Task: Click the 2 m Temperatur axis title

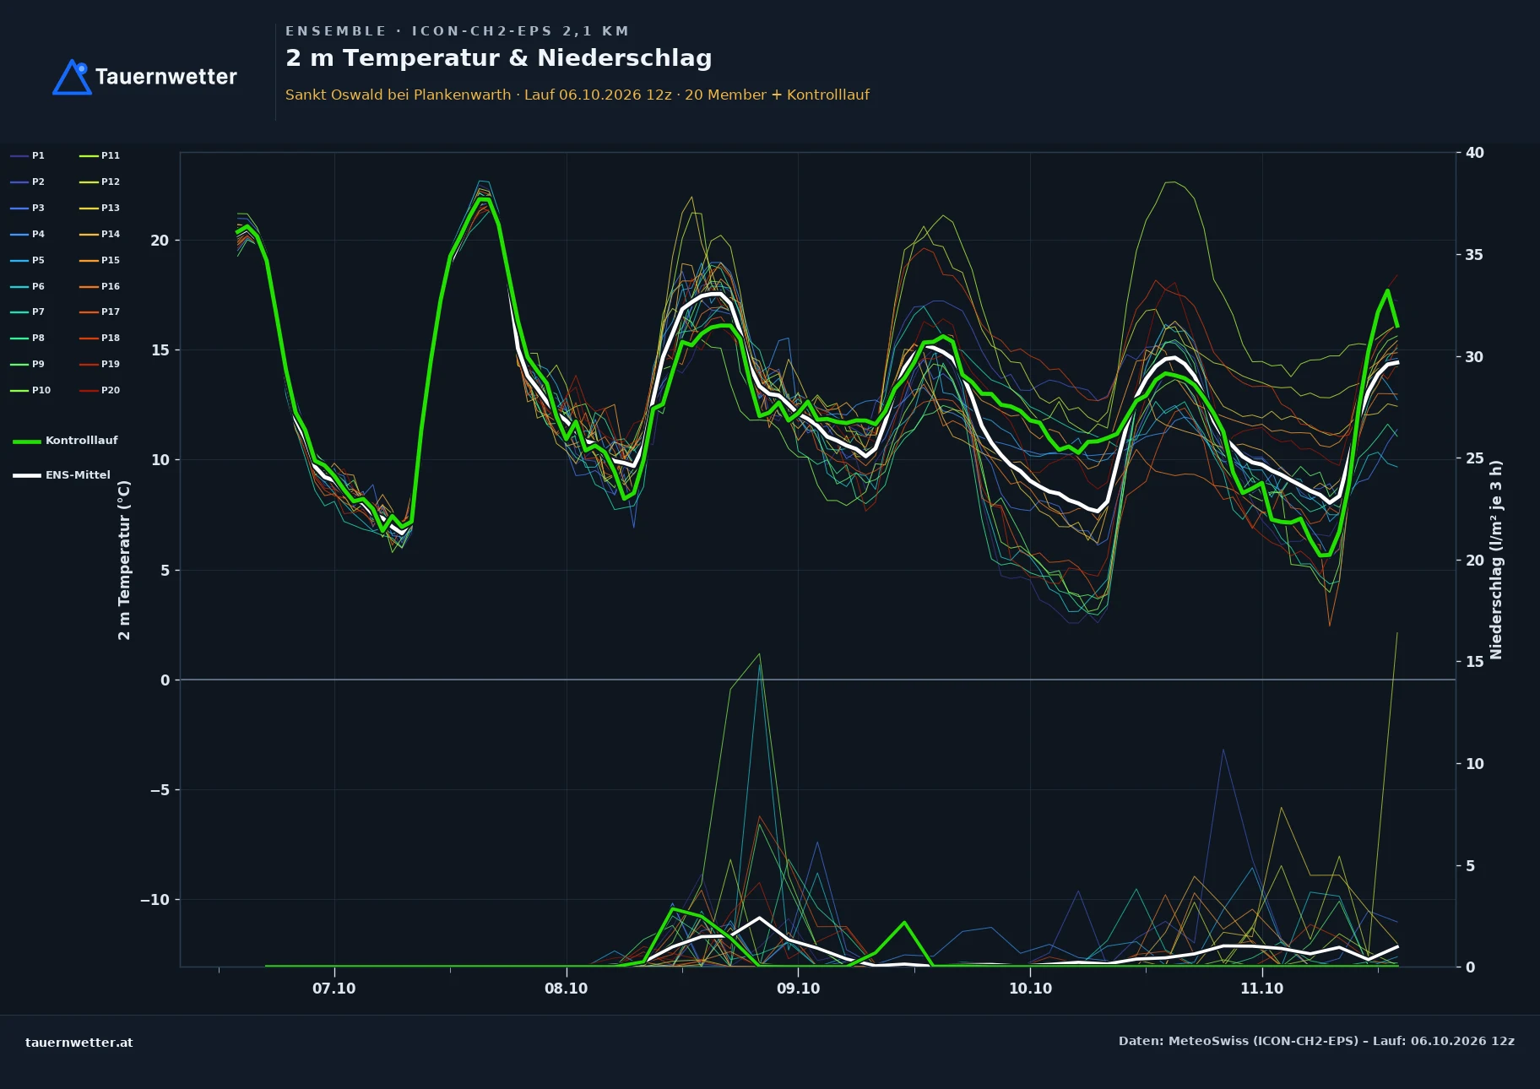Action: tap(124, 560)
